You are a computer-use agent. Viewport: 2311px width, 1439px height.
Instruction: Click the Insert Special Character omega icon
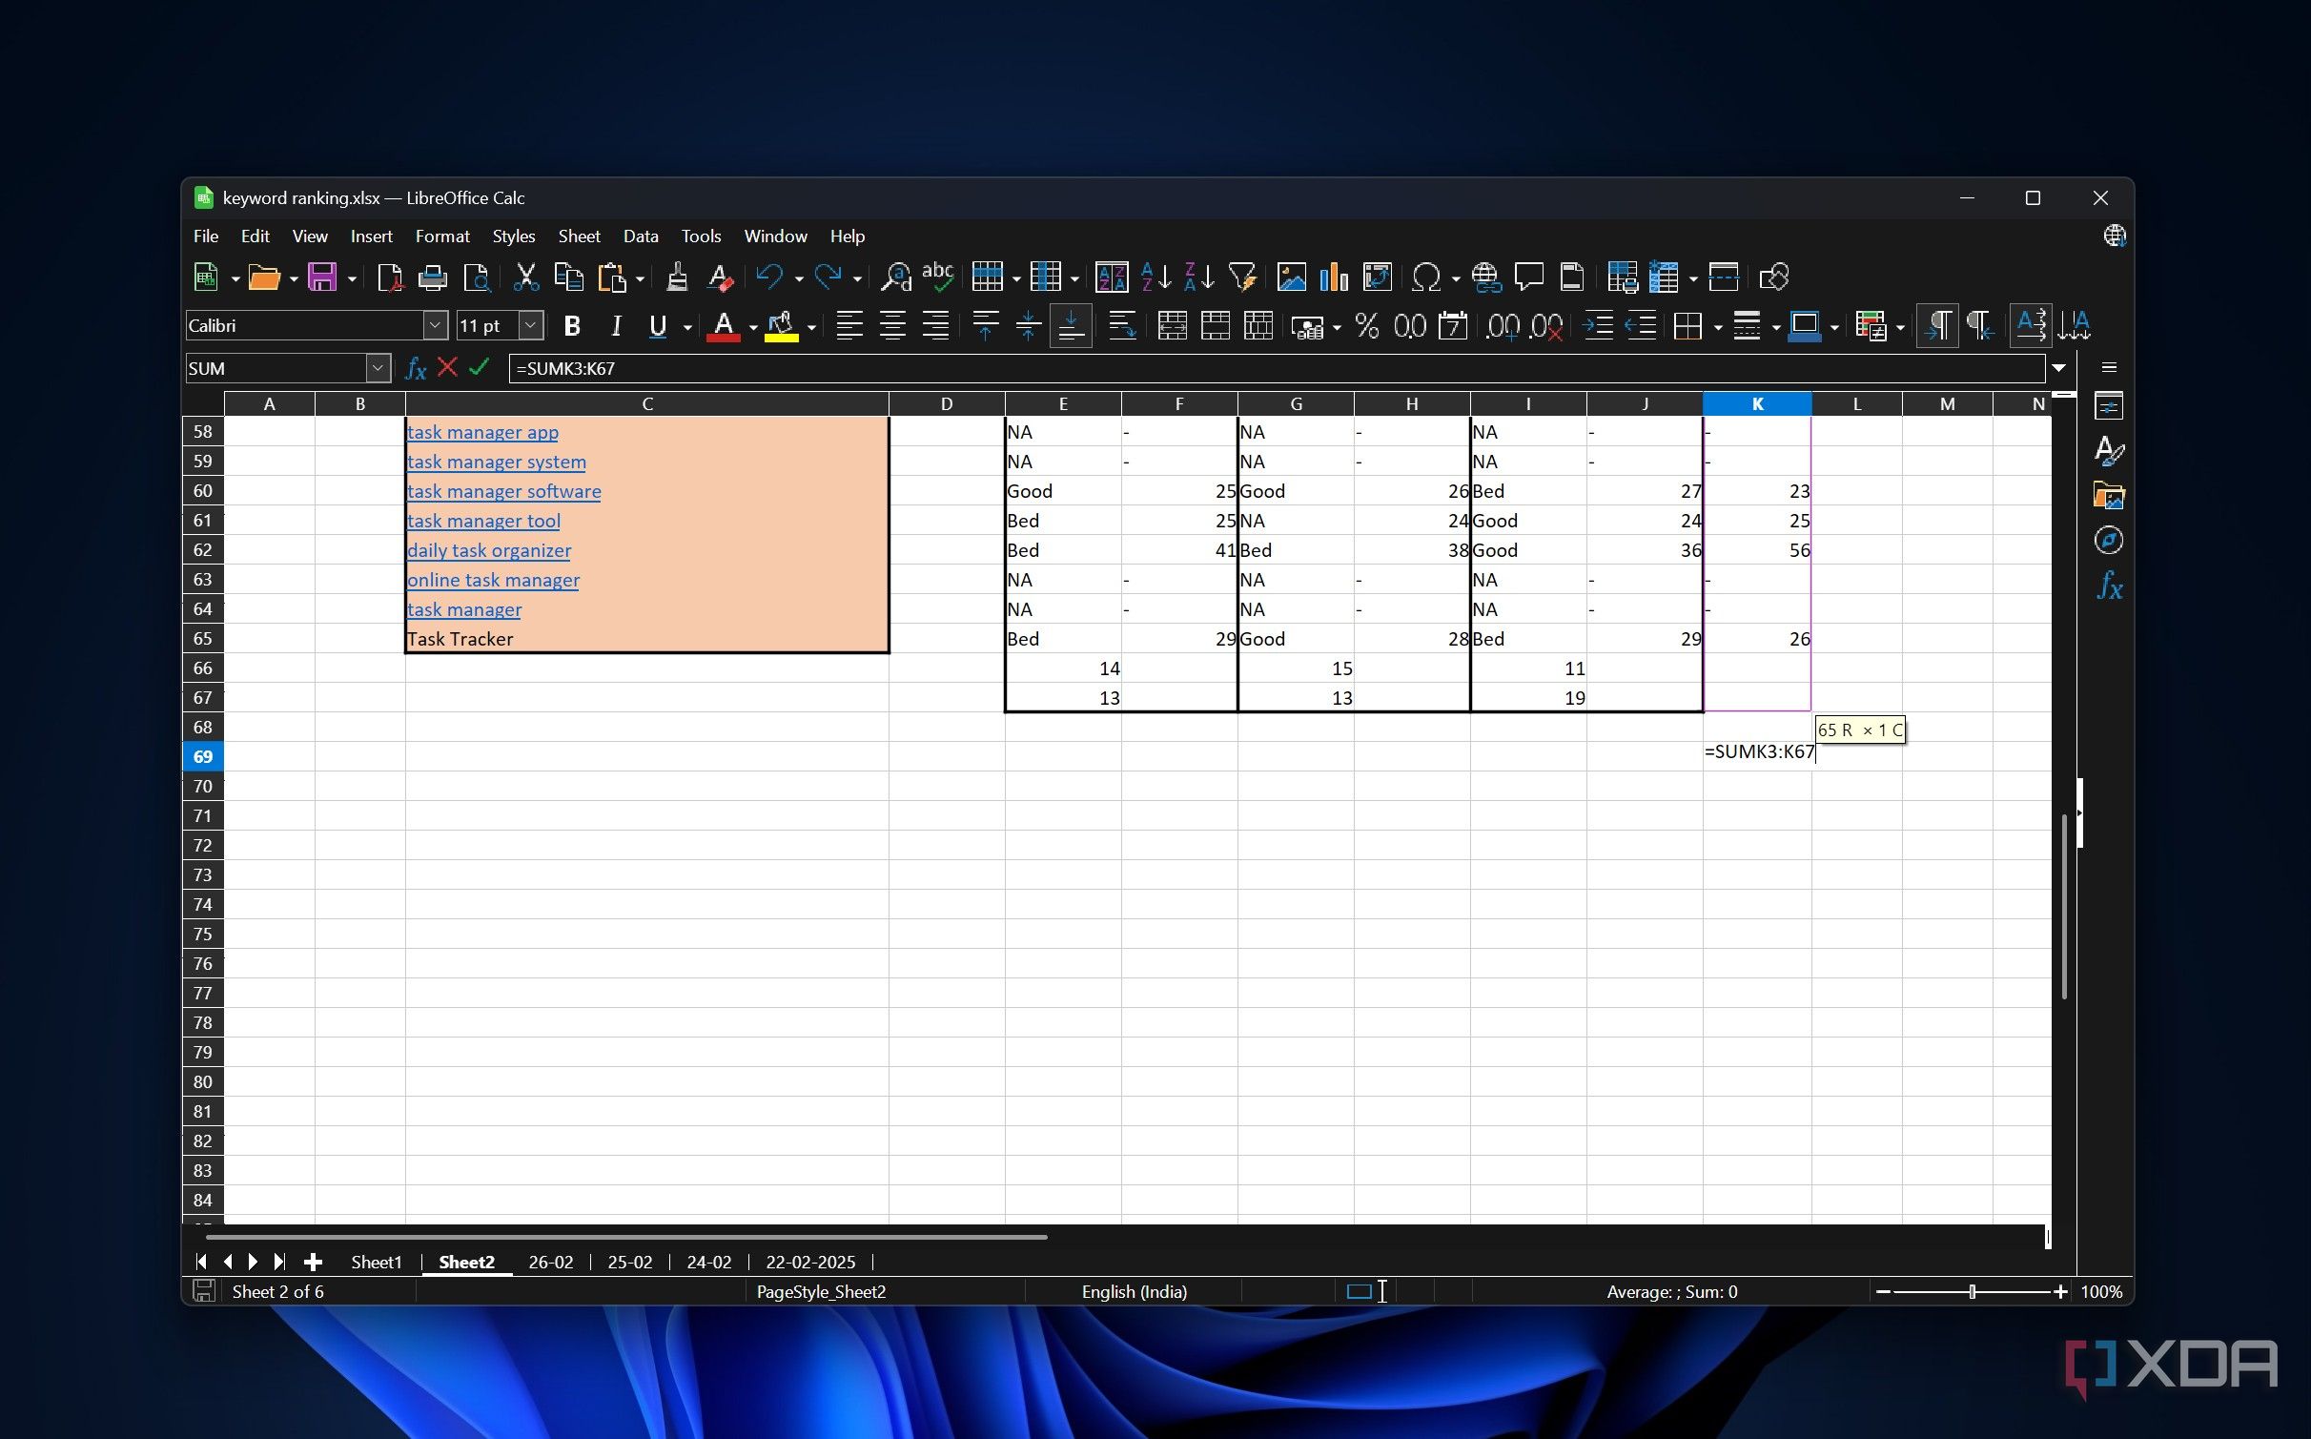click(1426, 278)
